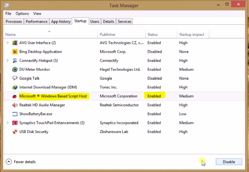Open the File menu
The height and width of the screenshot is (172, 249).
point(8,13)
